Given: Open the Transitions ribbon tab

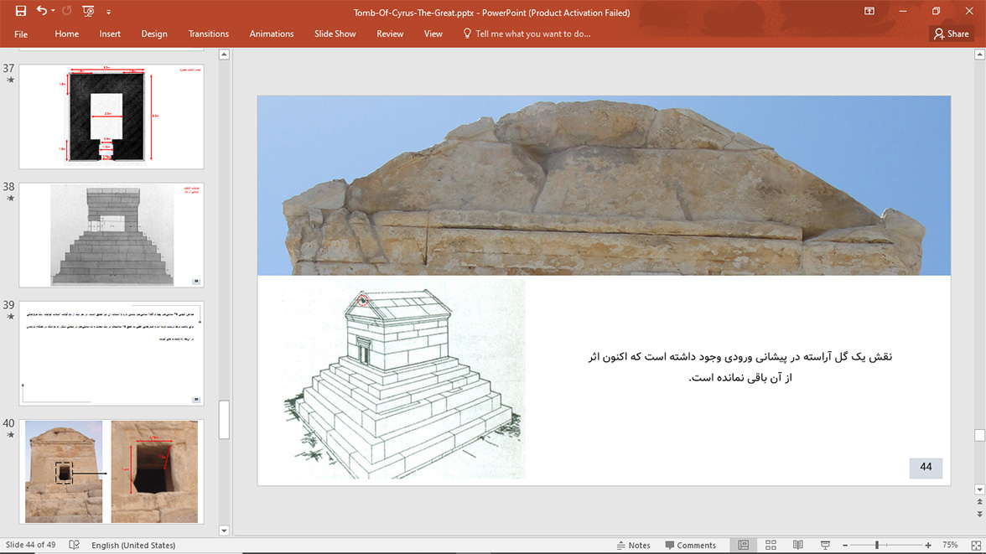Looking at the screenshot, I should coord(208,34).
